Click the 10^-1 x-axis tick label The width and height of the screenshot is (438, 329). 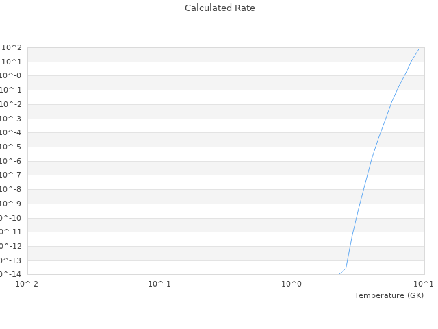[159, 283]
